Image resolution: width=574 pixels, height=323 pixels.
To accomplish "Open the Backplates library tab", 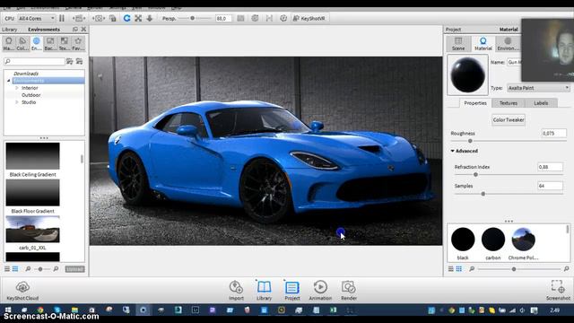I will pos(50,43).
